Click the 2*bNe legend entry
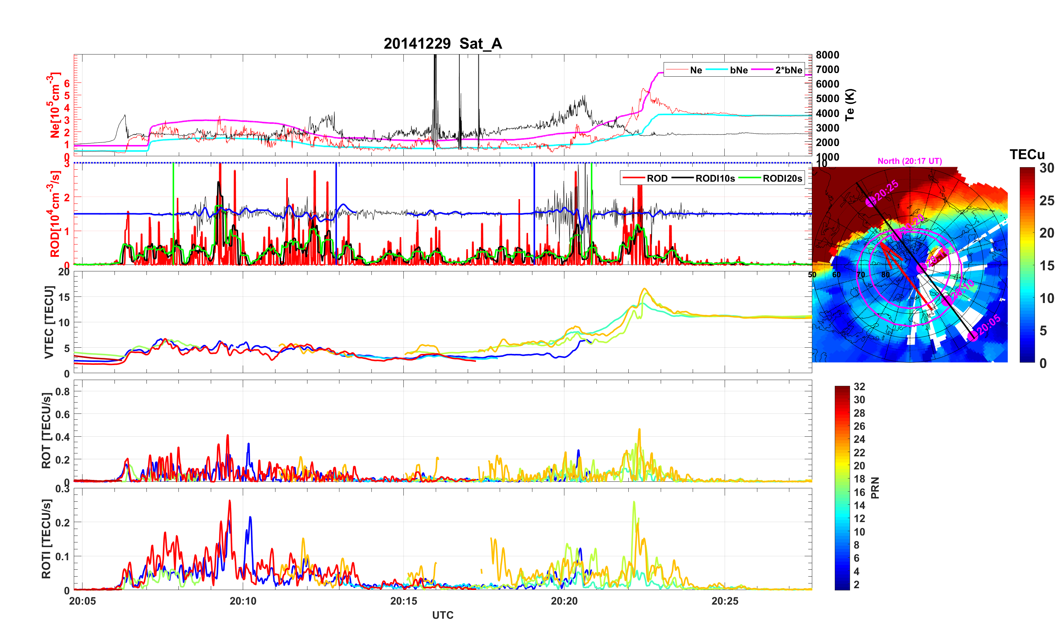The width and height of the screenshot is (1055, 638). point(788,70)
